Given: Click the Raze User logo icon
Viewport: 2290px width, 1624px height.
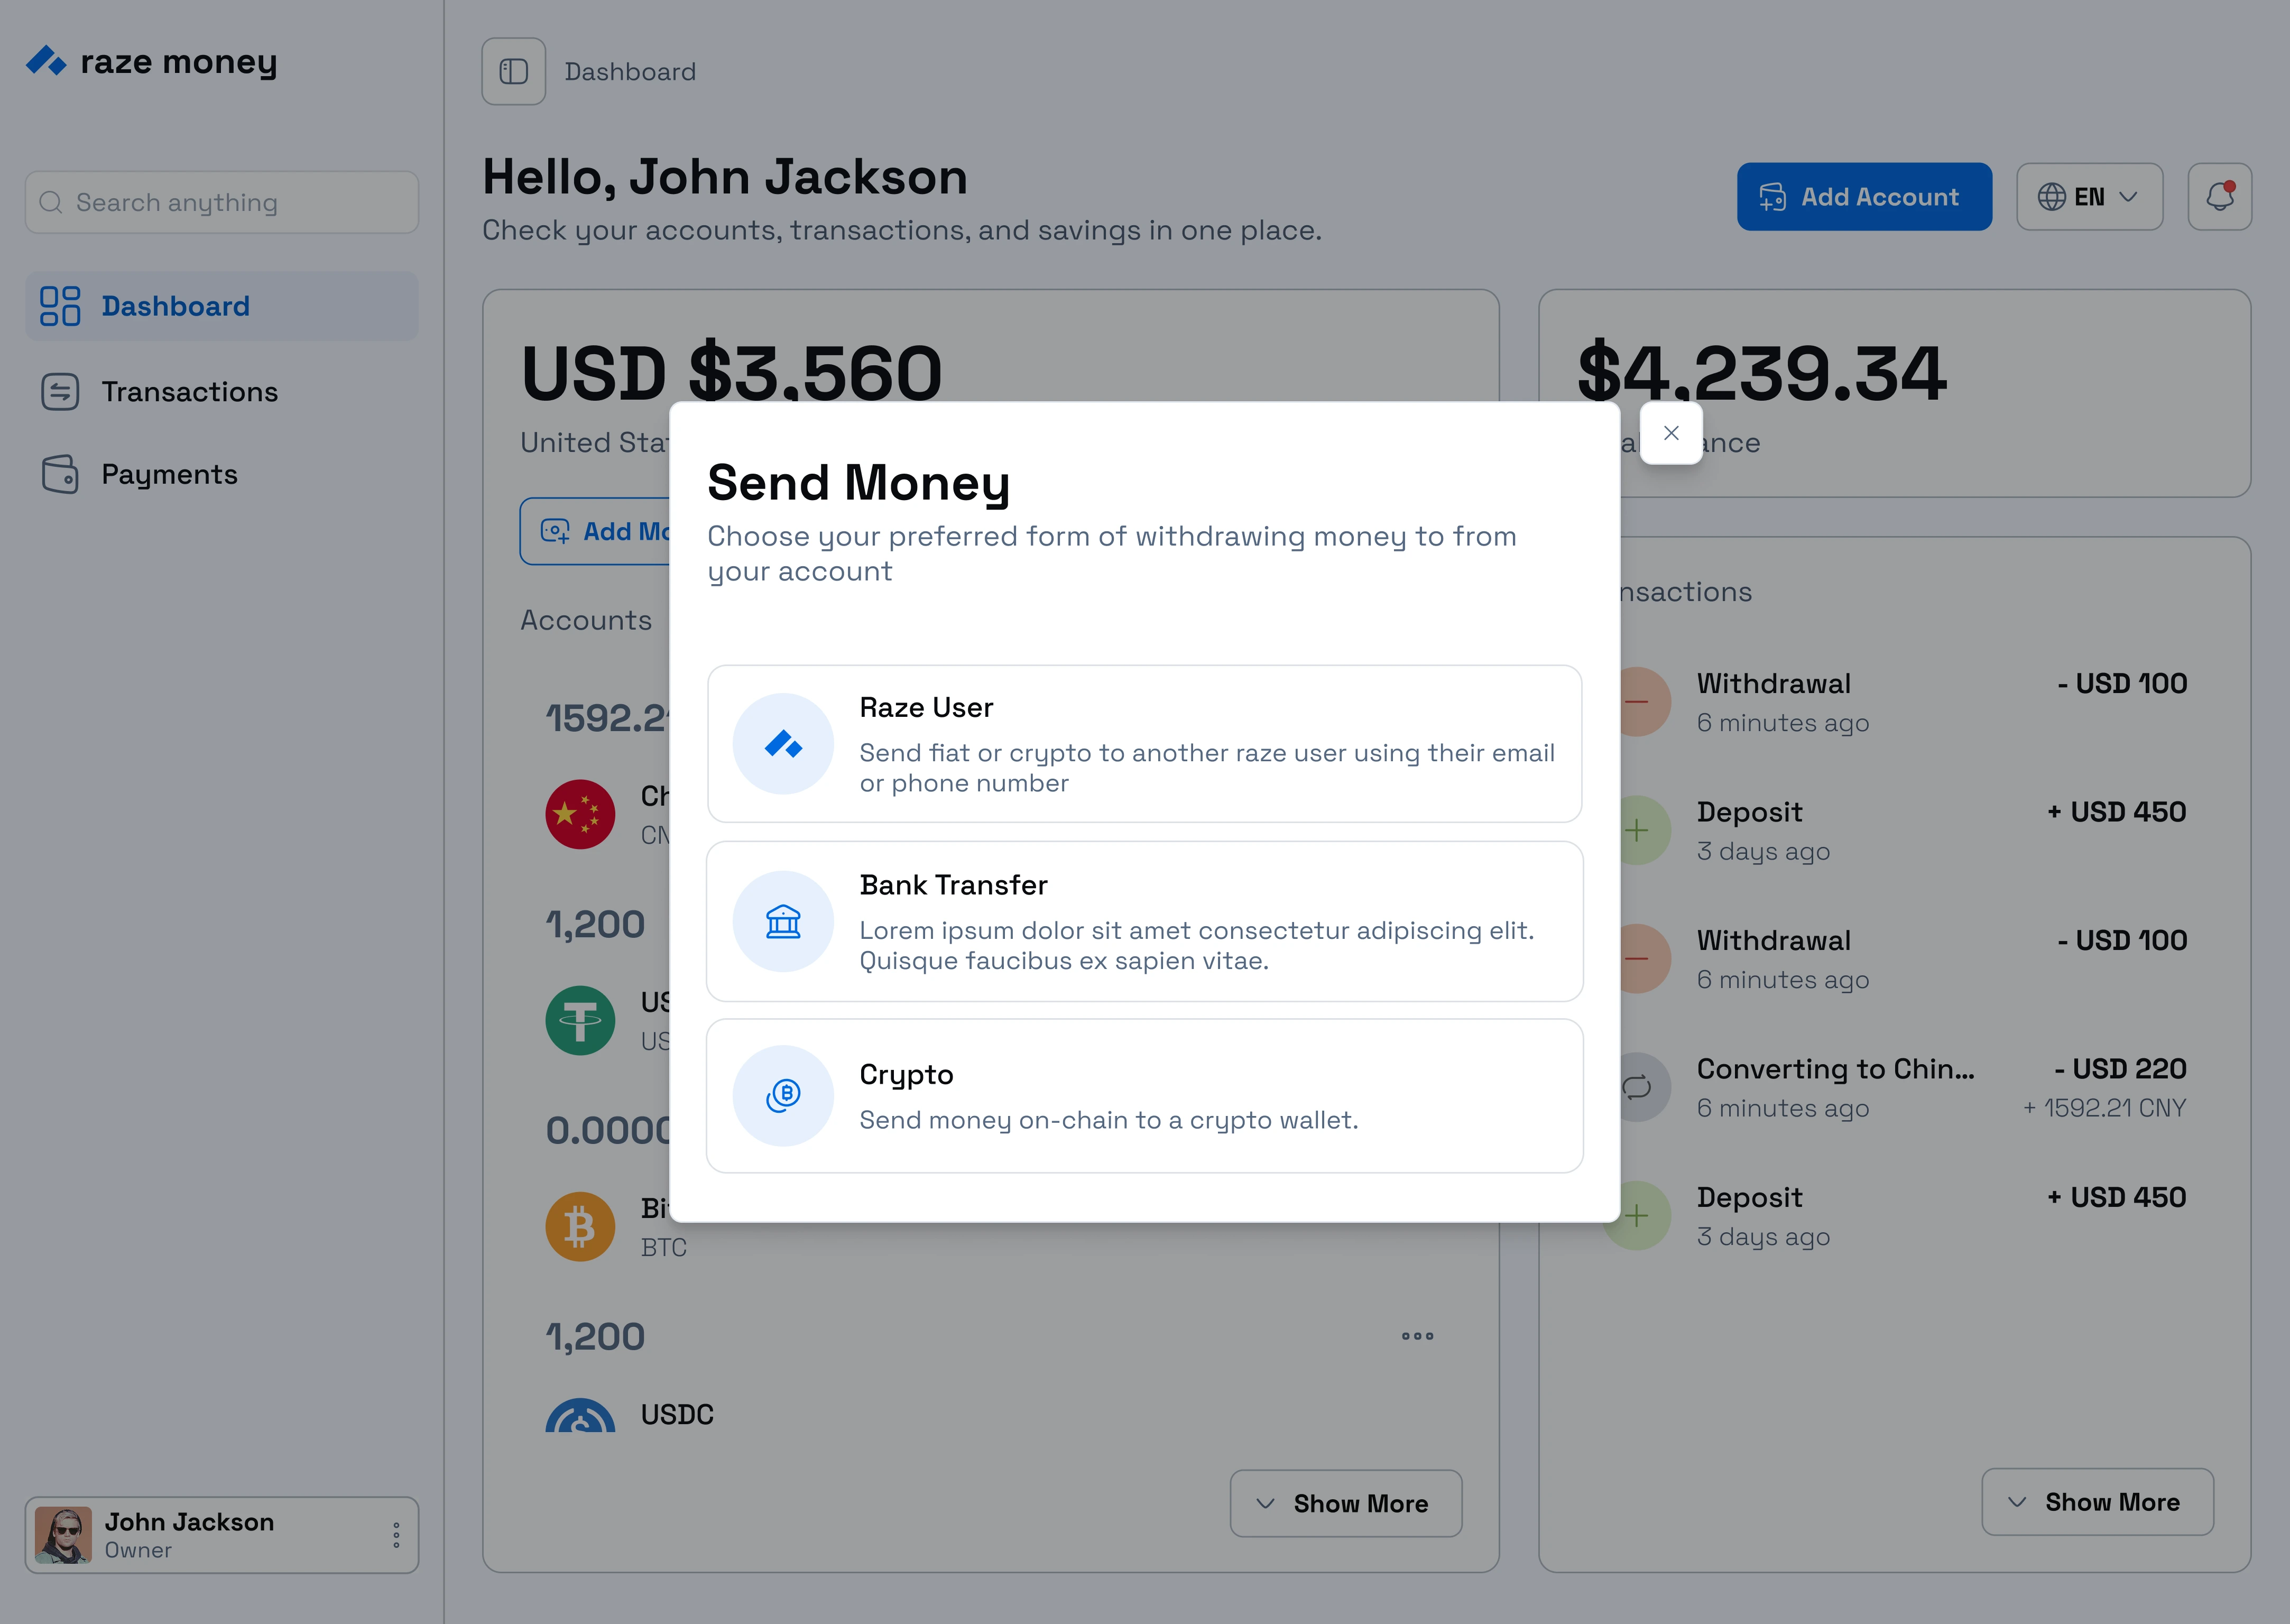Looking at the screenshot, I should [783, 744].
